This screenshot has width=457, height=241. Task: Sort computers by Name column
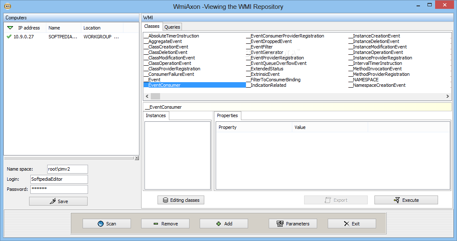tap(63, 28)
